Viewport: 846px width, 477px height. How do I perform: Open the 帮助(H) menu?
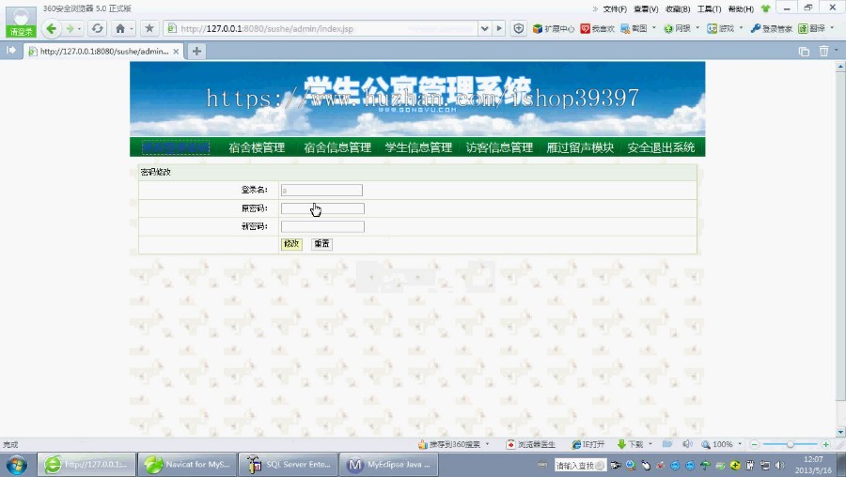click(x=741, y=9)
